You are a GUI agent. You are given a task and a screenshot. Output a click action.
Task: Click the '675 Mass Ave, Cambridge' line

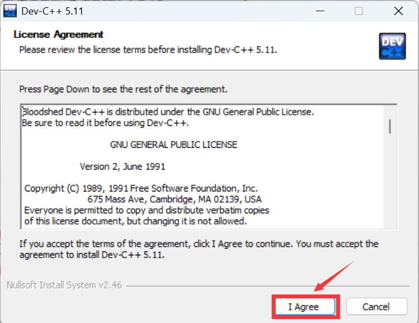point(175,199)
